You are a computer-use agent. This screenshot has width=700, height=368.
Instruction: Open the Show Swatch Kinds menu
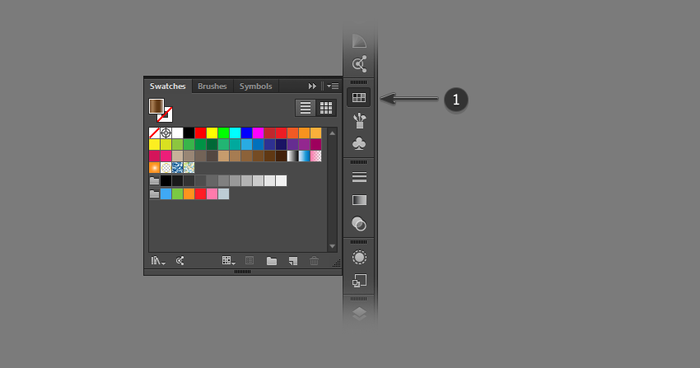(x=229, y=261)
